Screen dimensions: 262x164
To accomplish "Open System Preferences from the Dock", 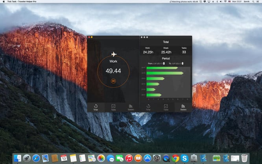I will click(157, 158).
